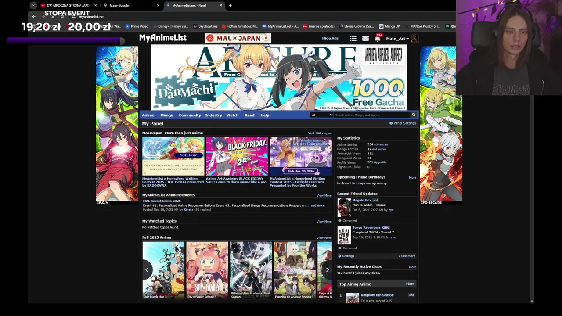Image resolution: width=562 pixels, height=316 pixels.
Task: Click See more under friend updates
Action: pos(407,256)
